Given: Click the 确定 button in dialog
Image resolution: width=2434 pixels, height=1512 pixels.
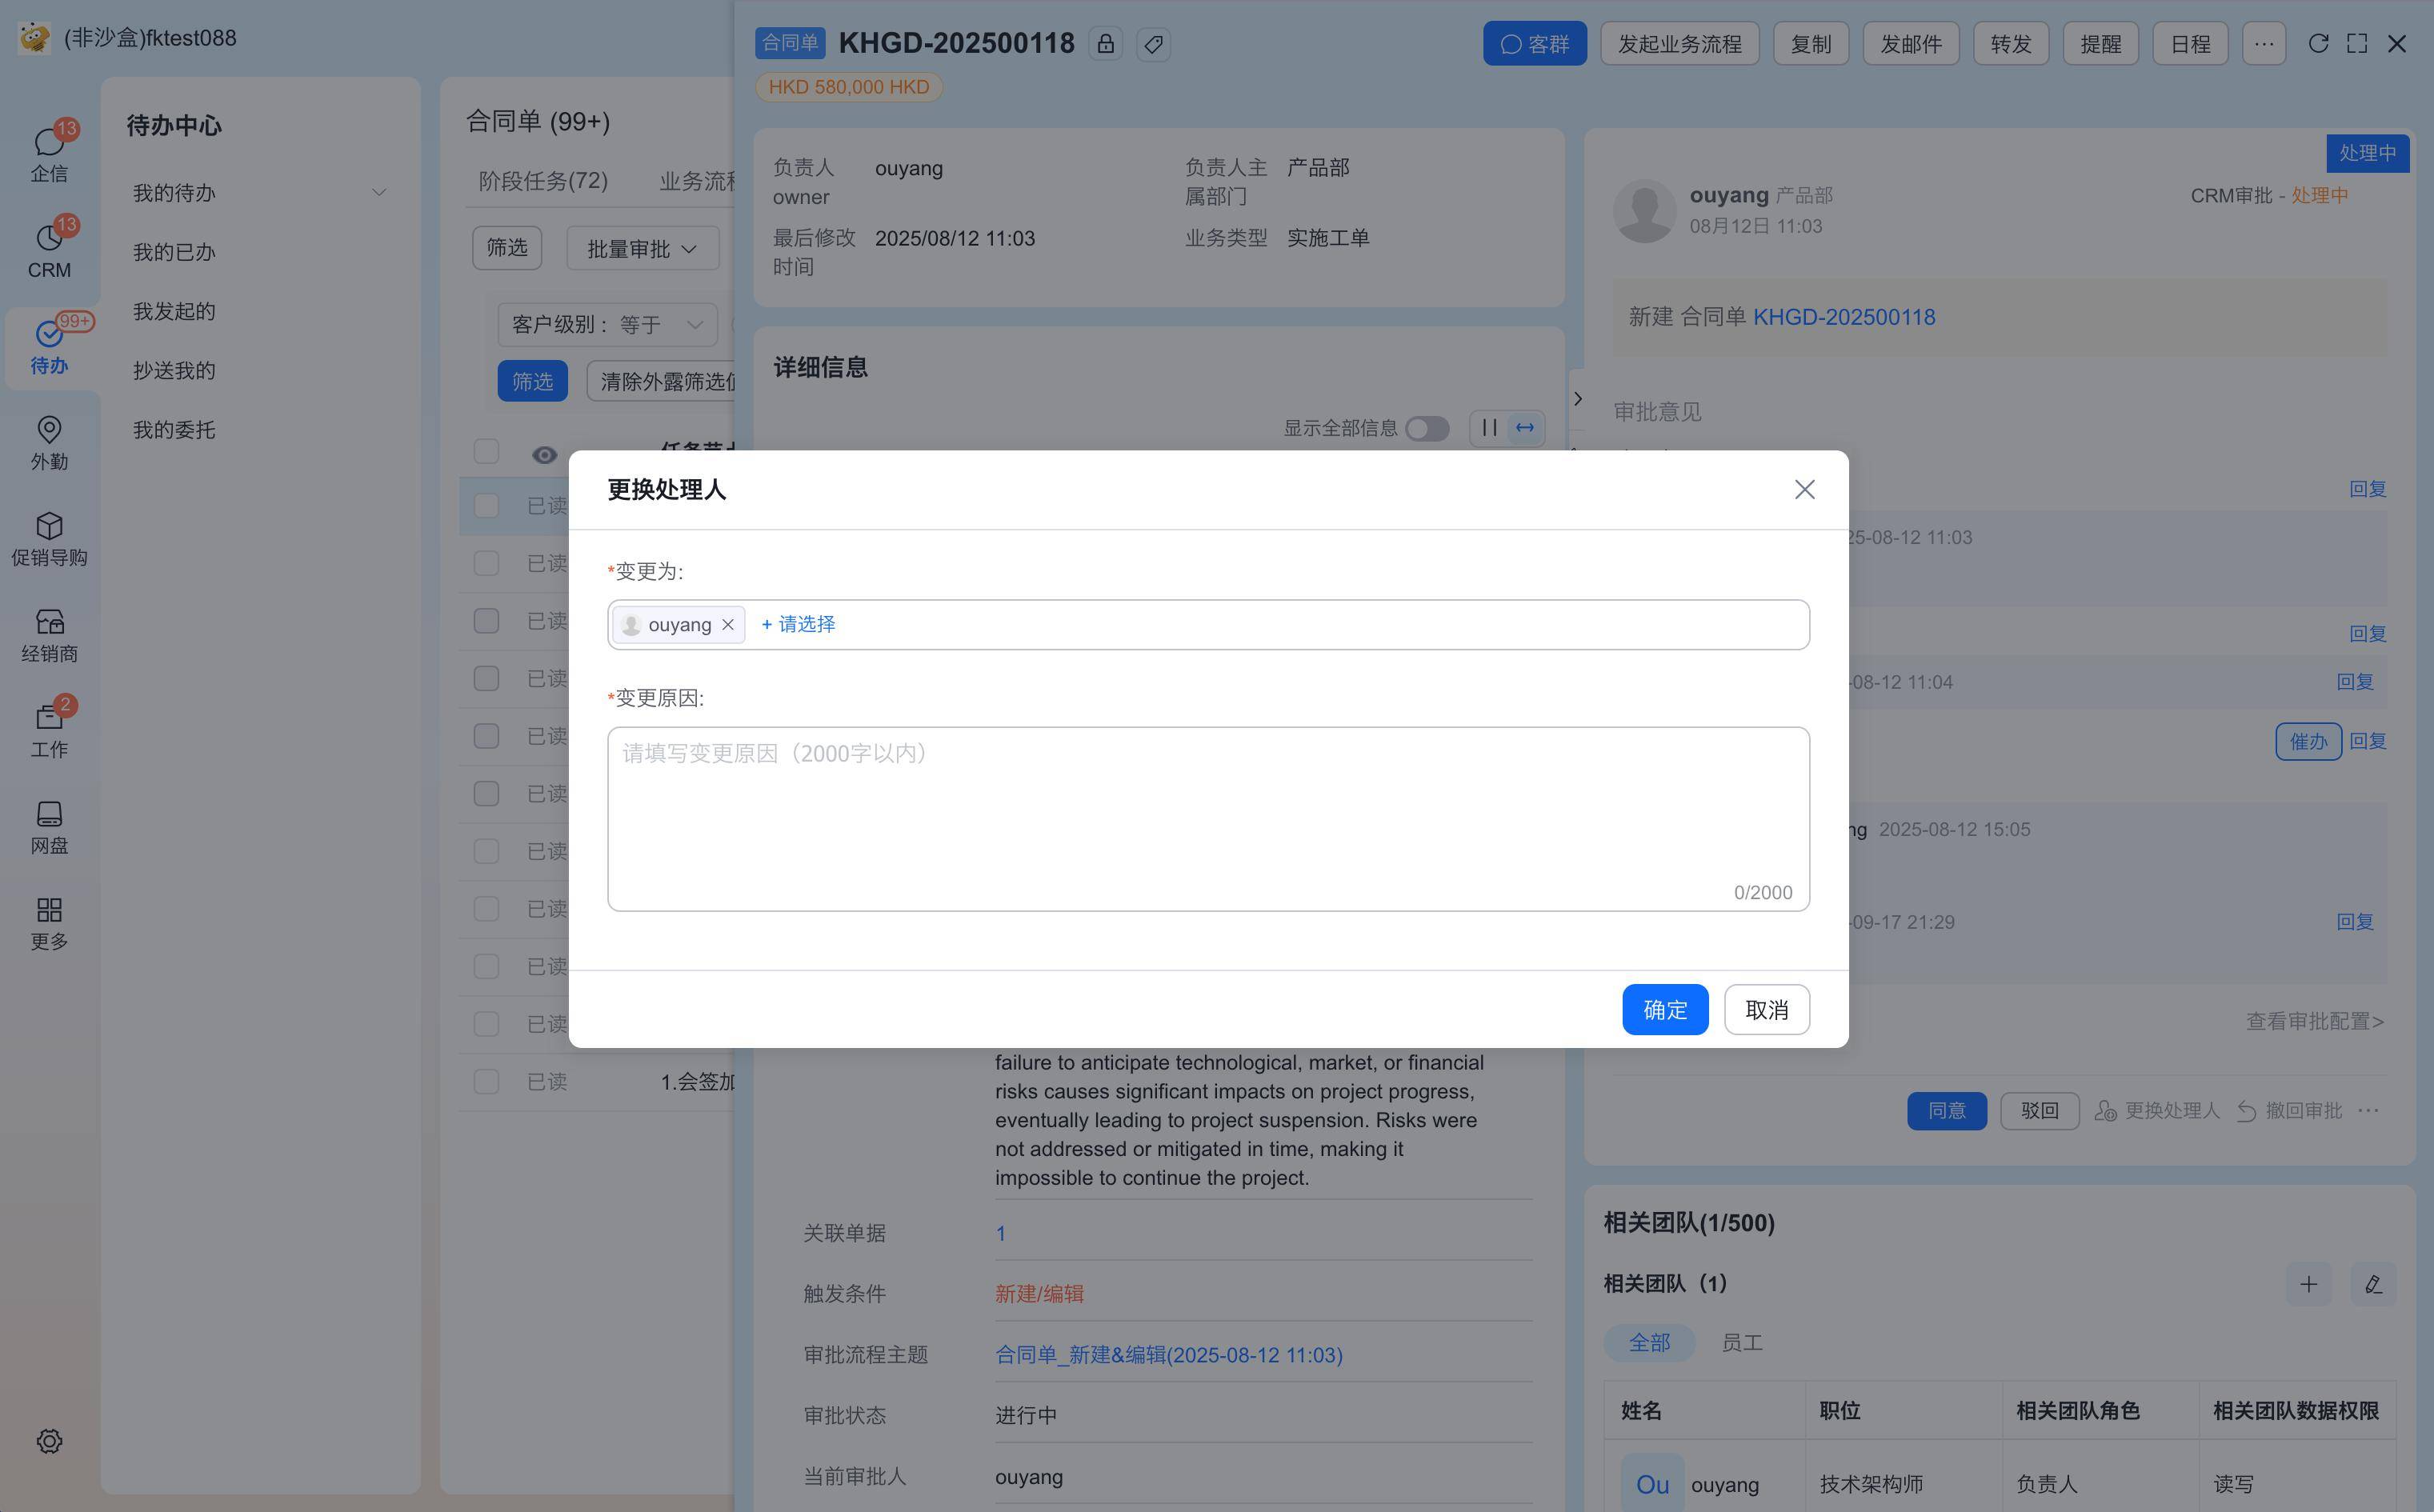Looking at the screenshot, I should point(1664,1009).
